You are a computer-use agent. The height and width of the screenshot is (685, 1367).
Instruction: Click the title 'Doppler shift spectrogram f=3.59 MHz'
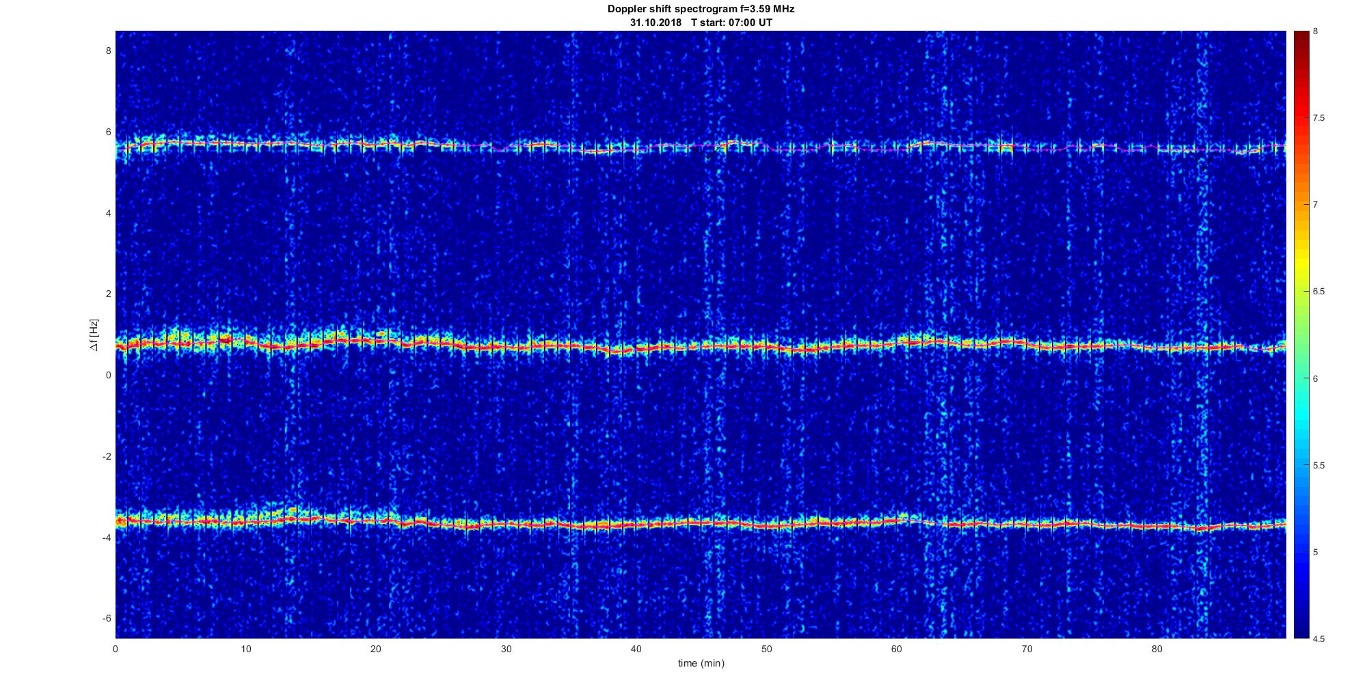tap(701, 9)
